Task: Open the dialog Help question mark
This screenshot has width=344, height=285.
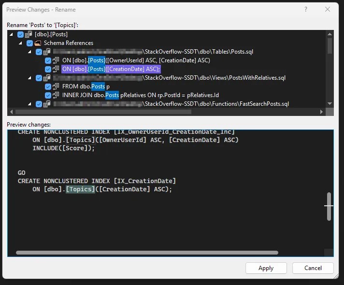Action: pyautogui.click(x=305, y=9)
